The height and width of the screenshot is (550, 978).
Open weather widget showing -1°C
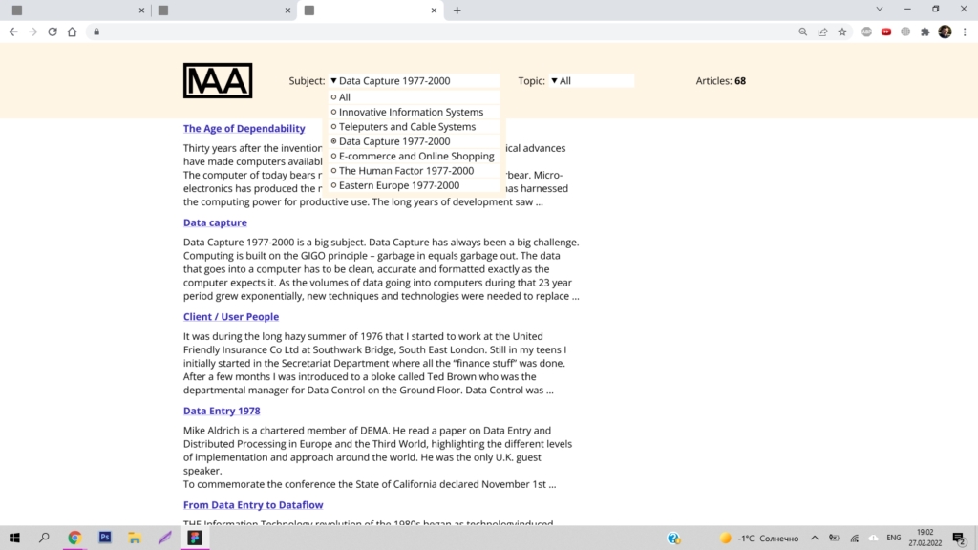click(759, 539)
